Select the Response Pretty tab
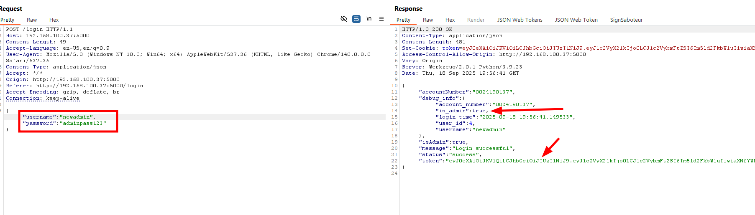The width and height of the screenshot is (755, 215). (x=403, y=20)
